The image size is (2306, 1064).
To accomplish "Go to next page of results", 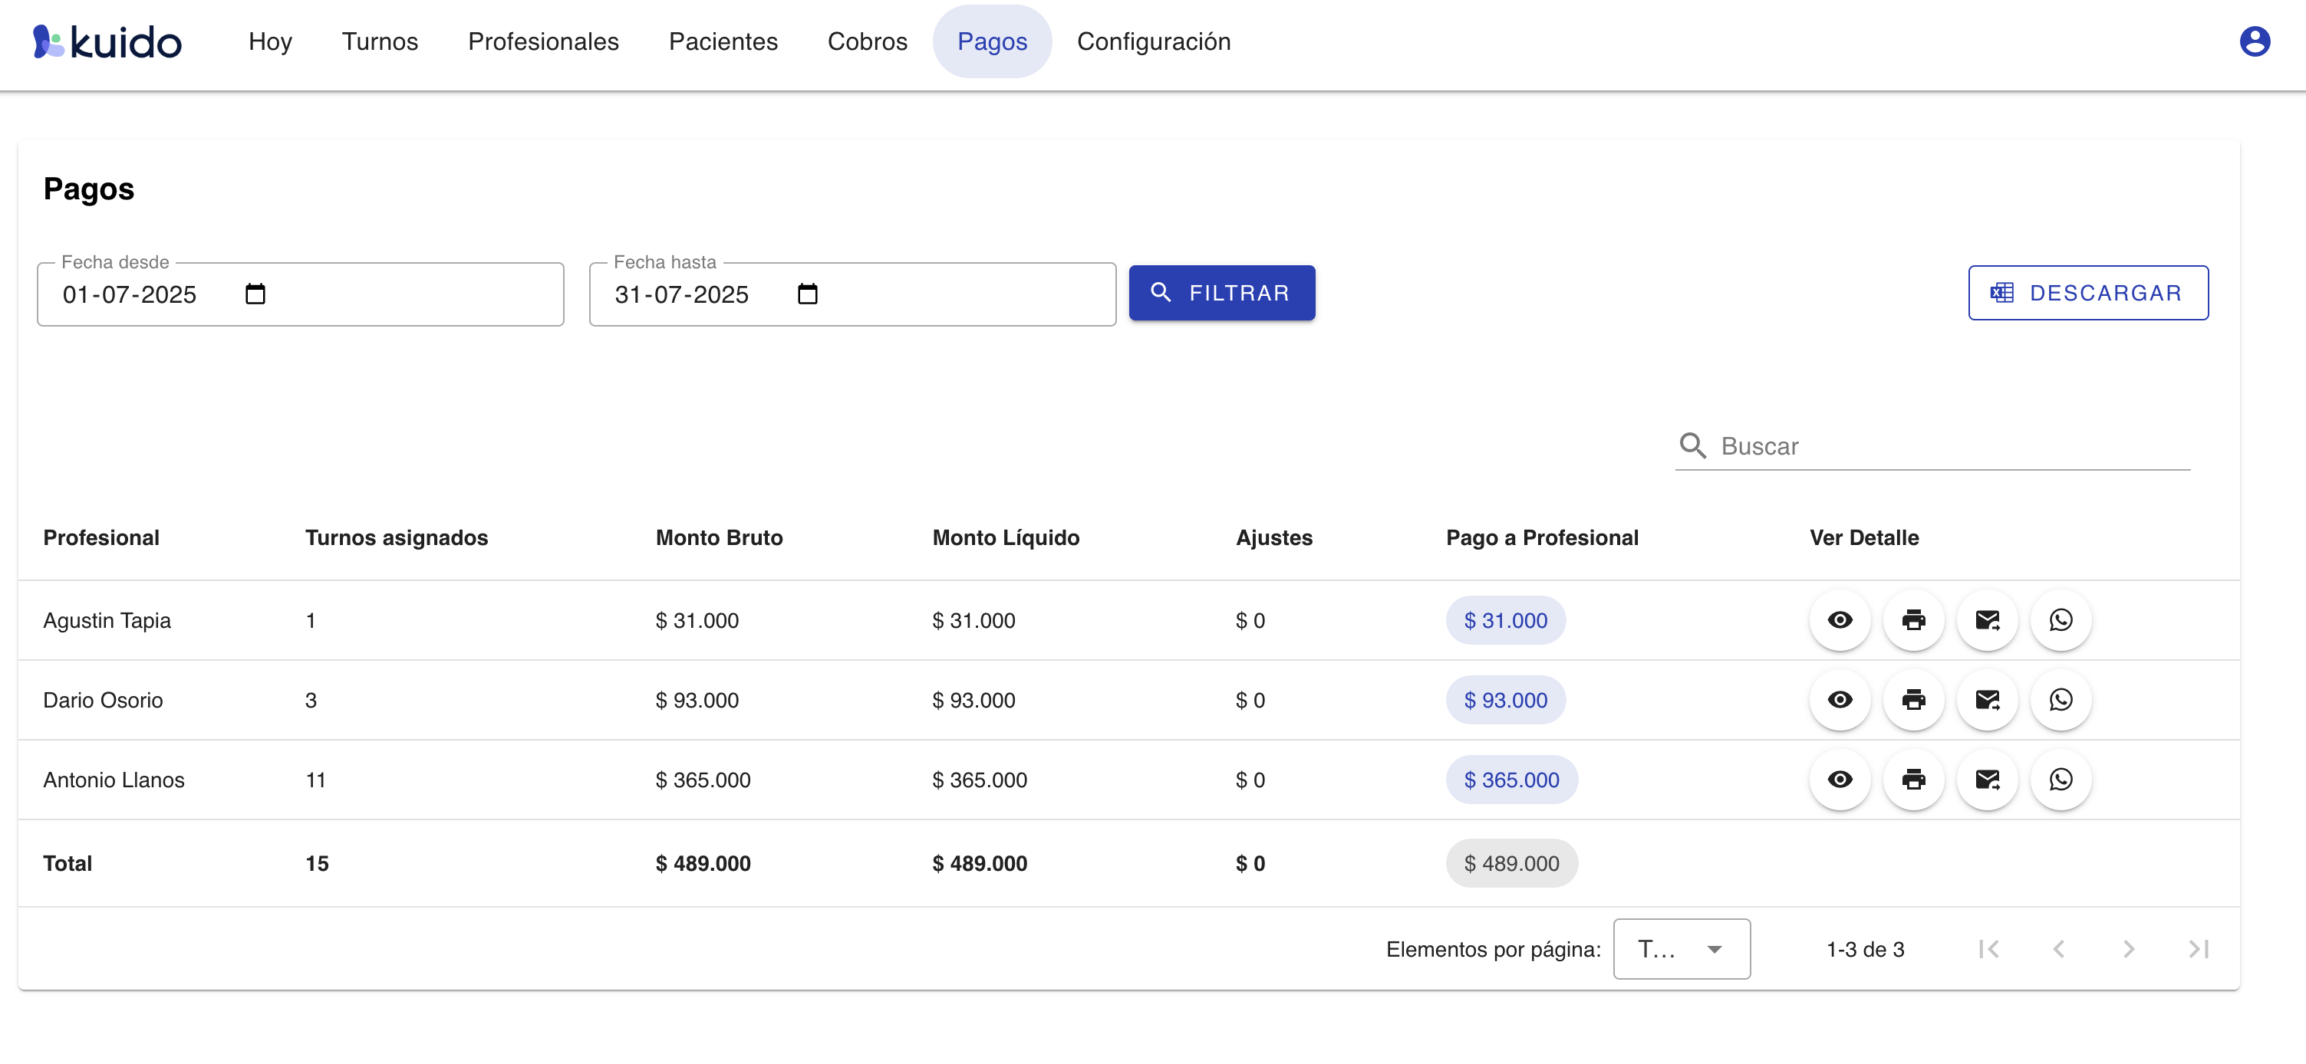I will pyautogui.click(x=2129, y=948).
